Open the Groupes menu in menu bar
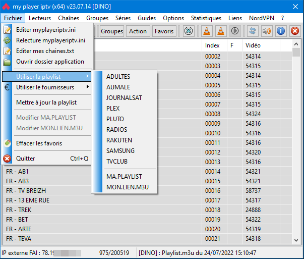304x259 pixels. [97, 18]
